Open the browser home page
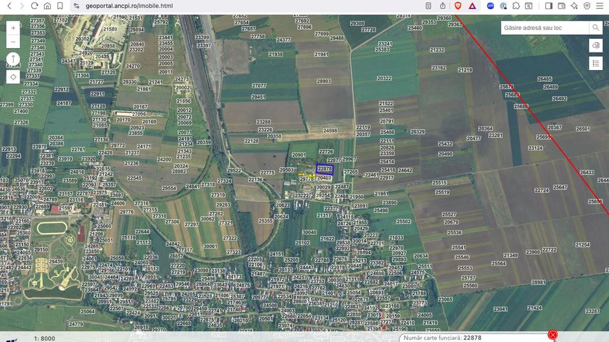 [47, 6]
